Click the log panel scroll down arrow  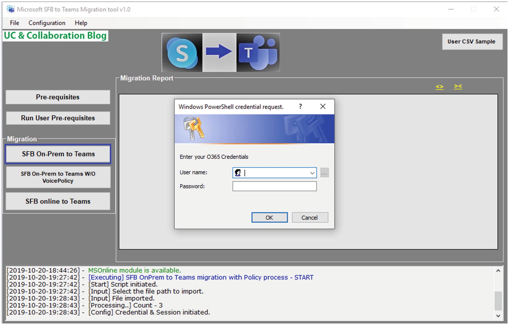[x=498, y=316]
